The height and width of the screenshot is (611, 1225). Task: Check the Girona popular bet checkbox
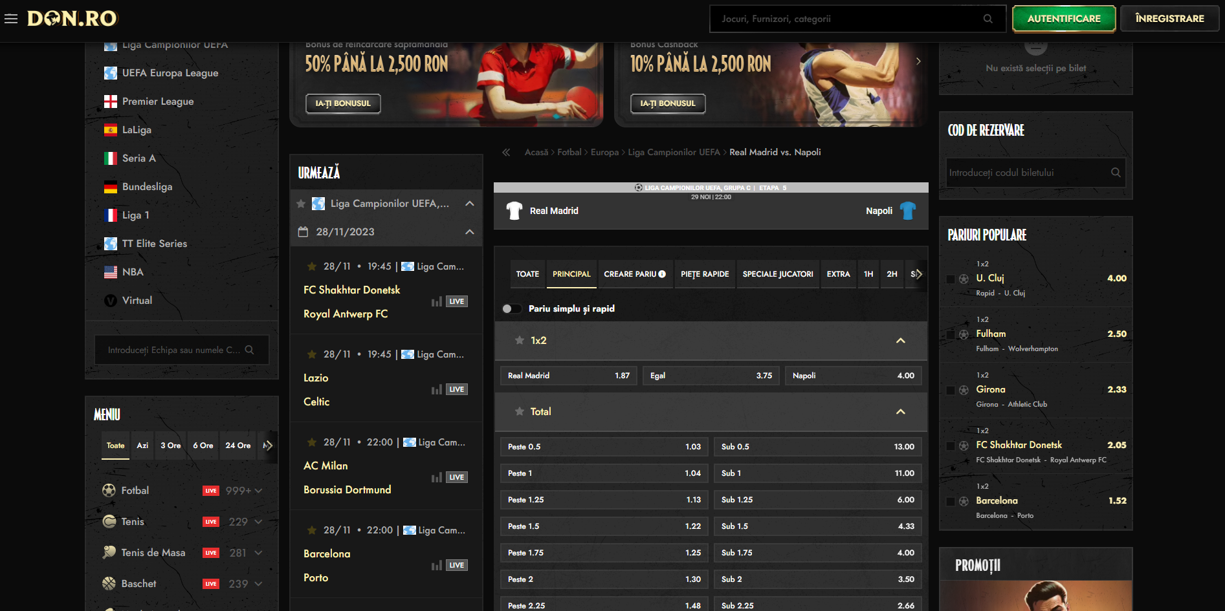(950, 391)
